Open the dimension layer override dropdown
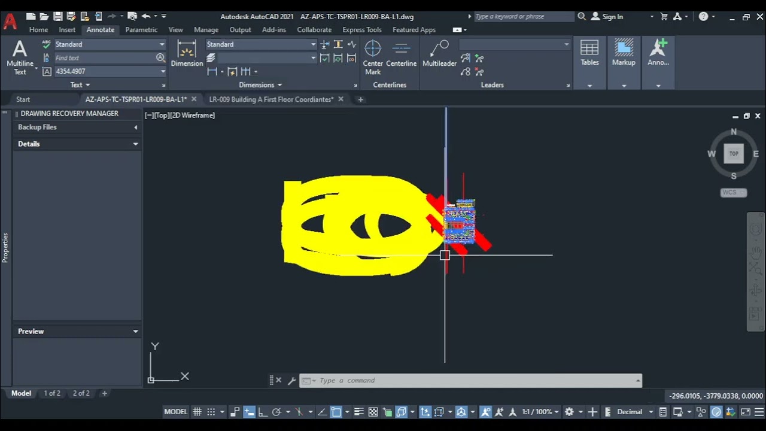Viewport: 766px width, 431px height. tap(313, 58)
